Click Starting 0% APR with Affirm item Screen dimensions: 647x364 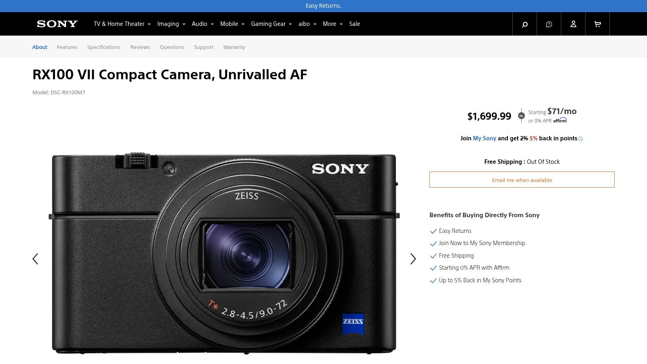(474, 268)
